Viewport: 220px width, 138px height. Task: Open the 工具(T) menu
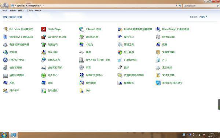pyautogui.click(x=30, y=11)
